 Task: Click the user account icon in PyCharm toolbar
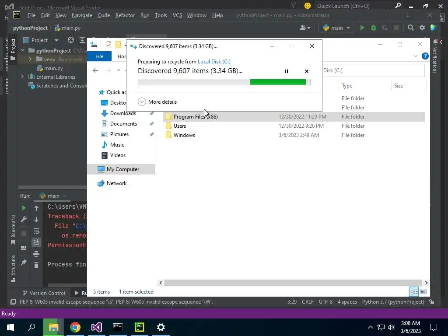[x=305, y=28]
